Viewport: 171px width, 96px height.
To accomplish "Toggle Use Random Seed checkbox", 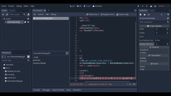I will [156, 40].
